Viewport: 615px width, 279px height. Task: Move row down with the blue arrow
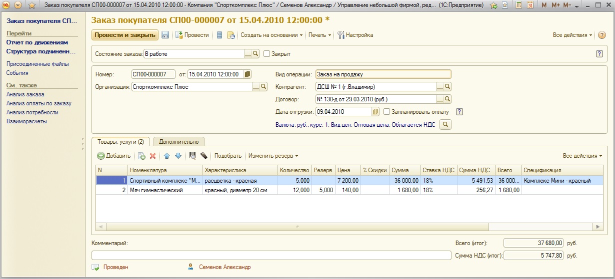point(178,156)
